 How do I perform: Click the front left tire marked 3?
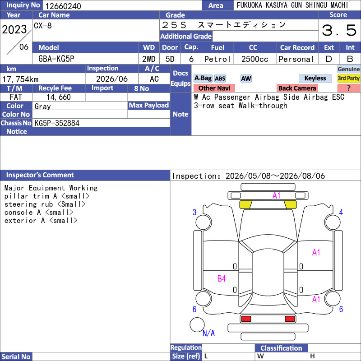204,222
